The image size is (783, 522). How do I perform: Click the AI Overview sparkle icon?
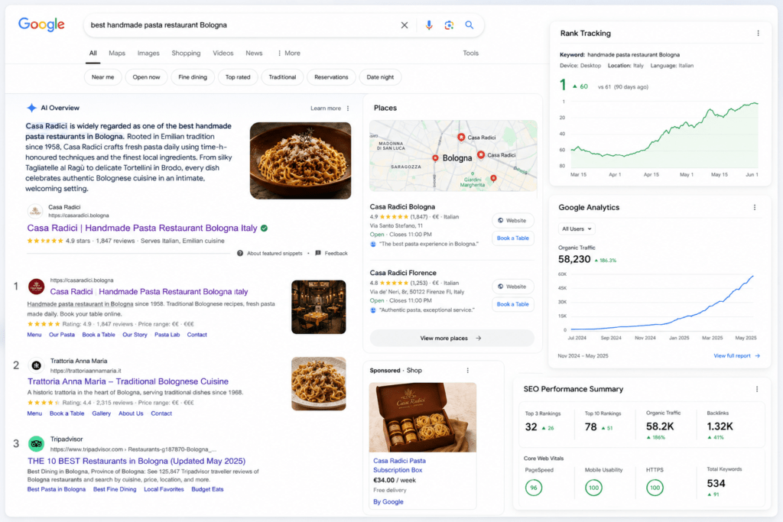pos(31,108)
